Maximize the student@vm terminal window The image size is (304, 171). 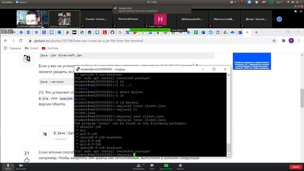(x=214, y=69)
